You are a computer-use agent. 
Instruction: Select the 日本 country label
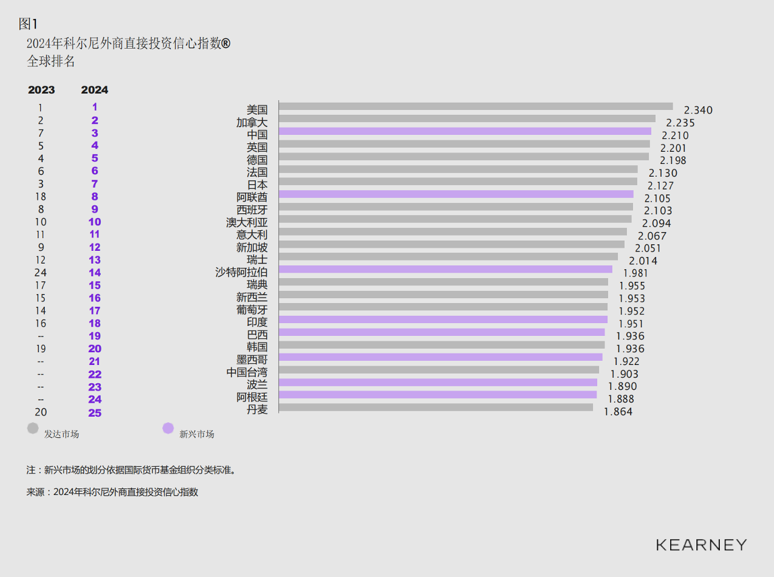[x=257, y=185]
